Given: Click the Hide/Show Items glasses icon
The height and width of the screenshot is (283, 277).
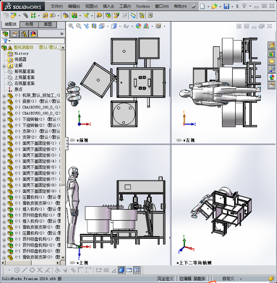Looking at the screenshot, I should pyautogui.click(x=126, y=26).
